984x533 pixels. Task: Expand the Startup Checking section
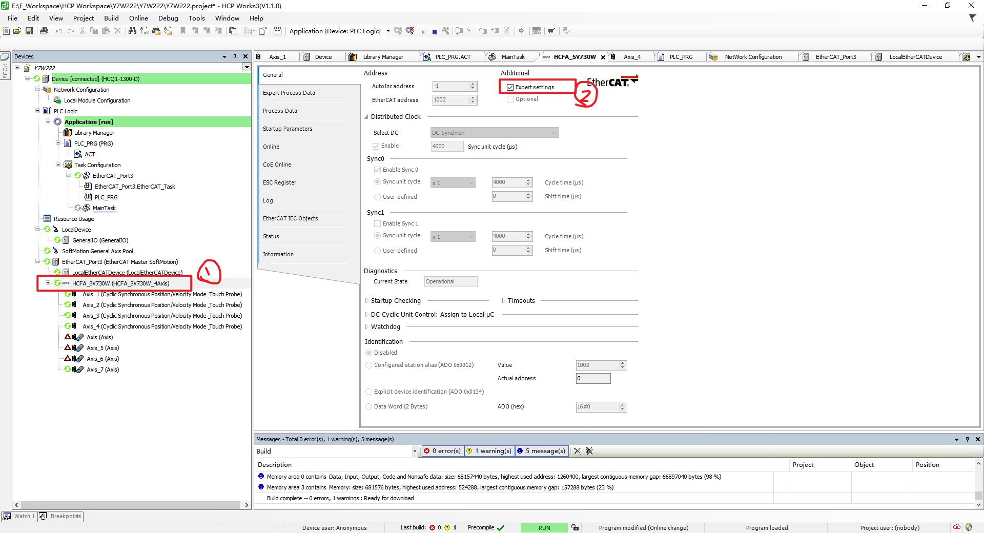(x=367, y=301)
